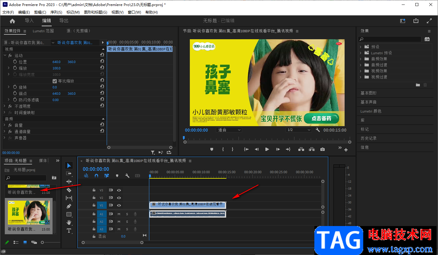Expand Channel Volume effect
This screenshot has width=438, height=255.
[x=5, y=132]
